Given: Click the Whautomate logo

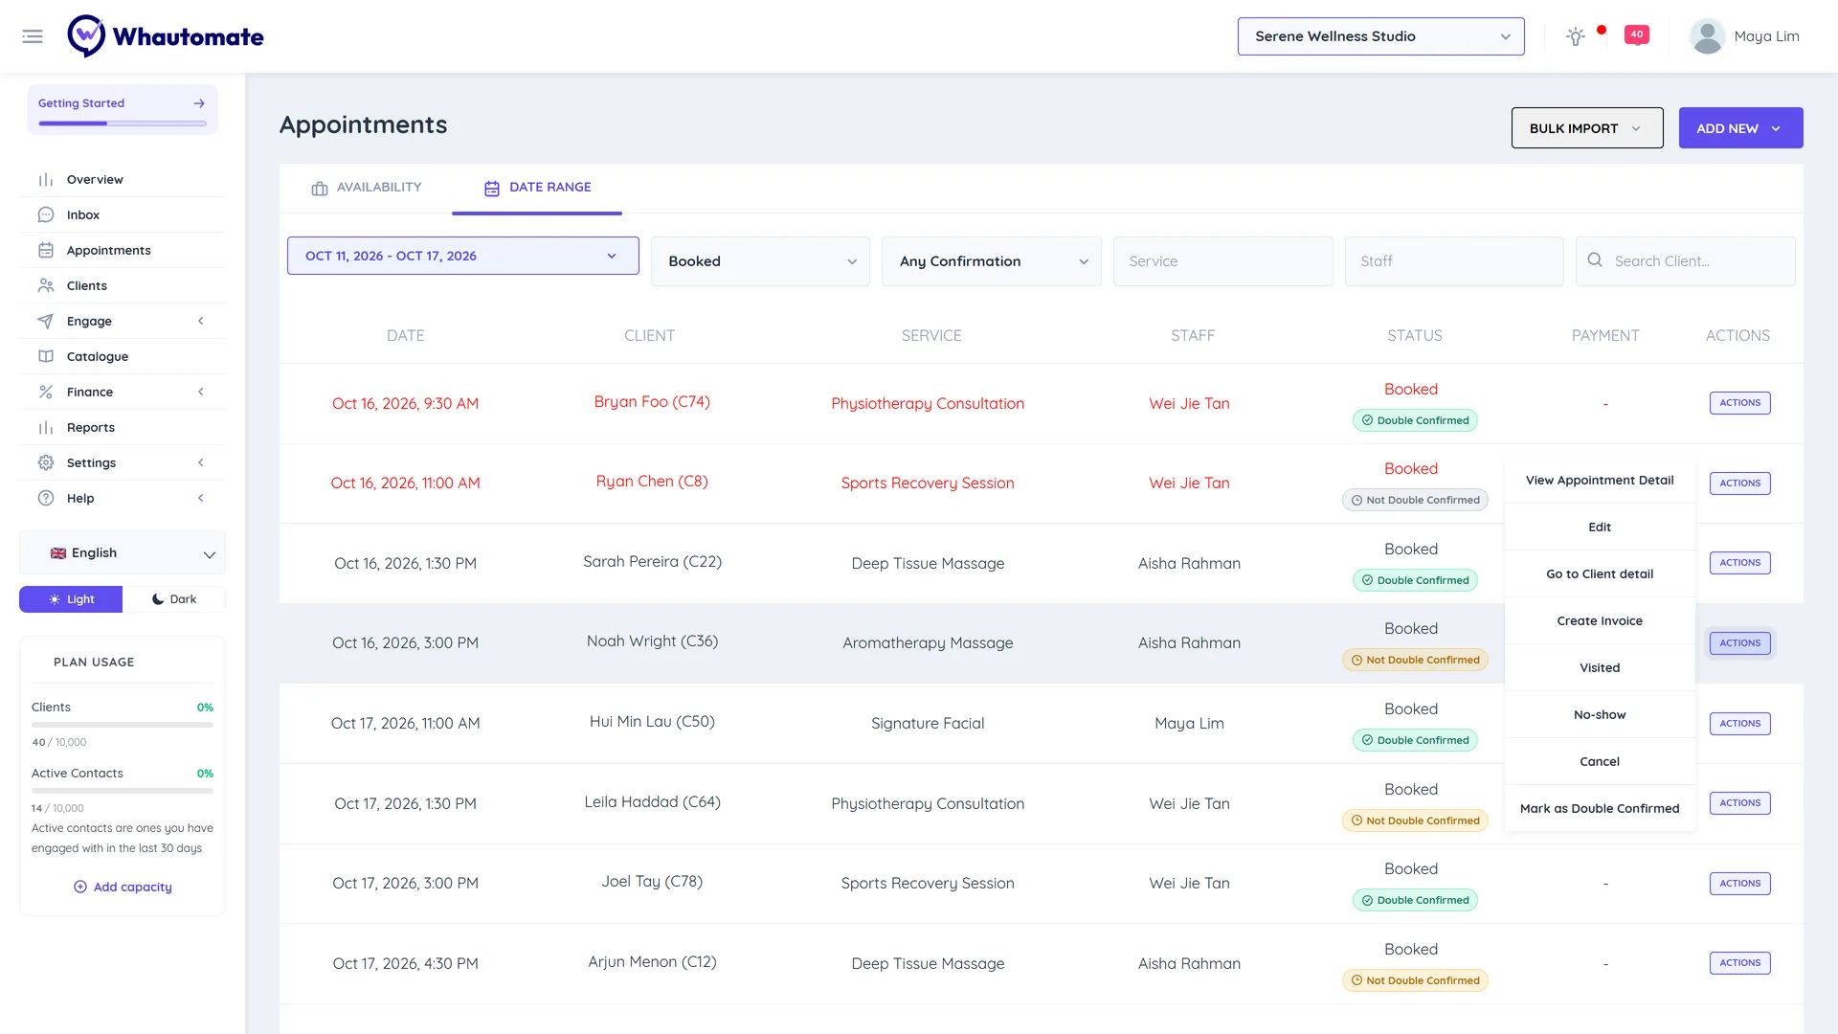Looking at the screenshot, I should pyautogui.click(x=166, y=36).
